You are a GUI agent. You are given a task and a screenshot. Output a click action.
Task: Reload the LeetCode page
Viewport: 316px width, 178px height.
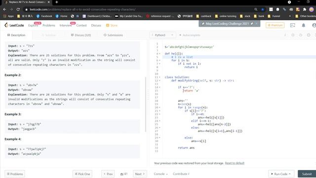click(18, 9)
